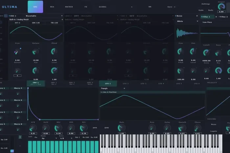Click the ATK value field 0.01

click(33, 133)
